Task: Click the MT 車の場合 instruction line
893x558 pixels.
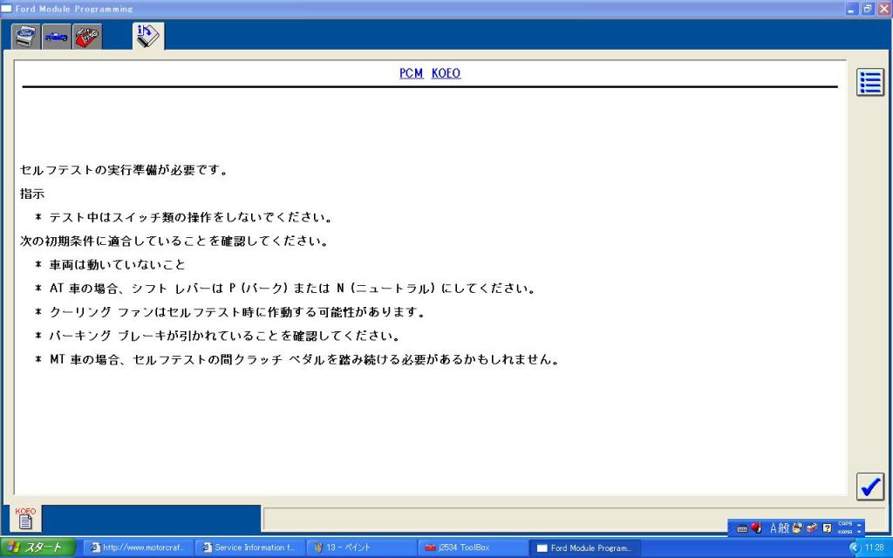Action: click(x=304, y=359)
